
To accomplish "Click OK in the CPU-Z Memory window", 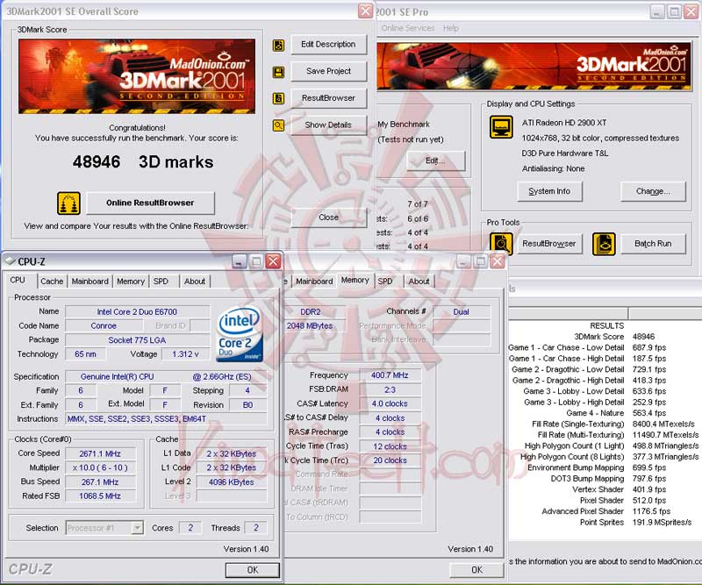I will [x=476, y=570].
